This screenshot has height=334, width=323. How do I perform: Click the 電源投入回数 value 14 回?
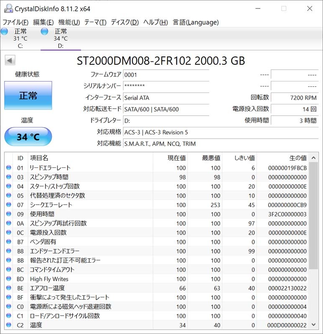pyautogui.click(x=295, y=109)
